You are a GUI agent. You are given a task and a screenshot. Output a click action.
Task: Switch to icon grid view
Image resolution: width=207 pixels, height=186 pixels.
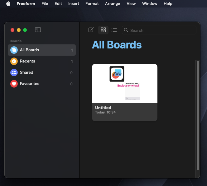pyautogui.click(x=103, y=30)
